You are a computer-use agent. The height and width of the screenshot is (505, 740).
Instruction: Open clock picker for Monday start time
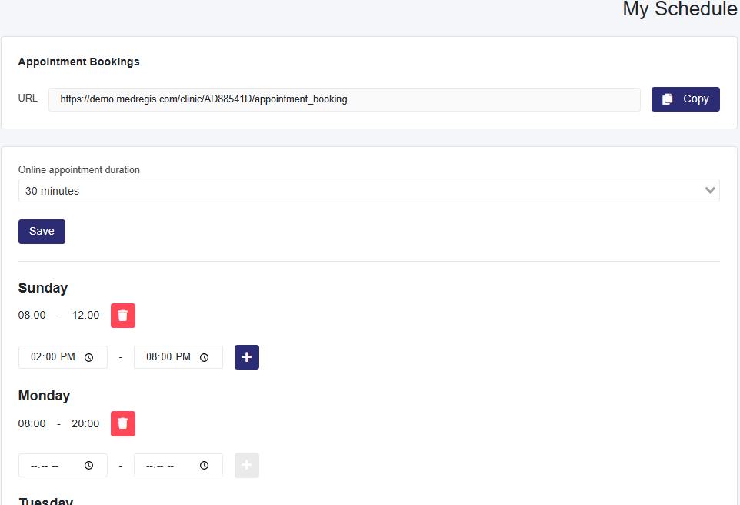(89, 465)
